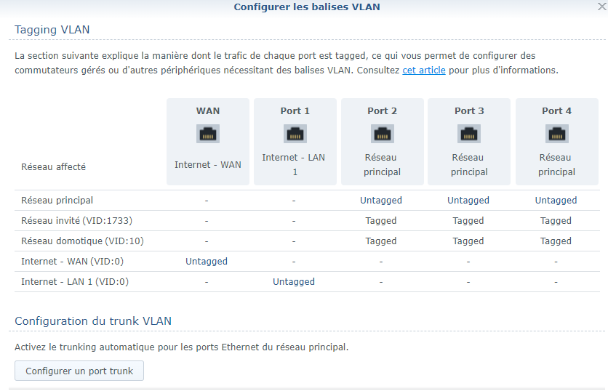Image resolution: width=608 pixels, height=391 pixels.
Task: Click Port 4 Tagged cell for Réseau domotique
Action: 556,241
